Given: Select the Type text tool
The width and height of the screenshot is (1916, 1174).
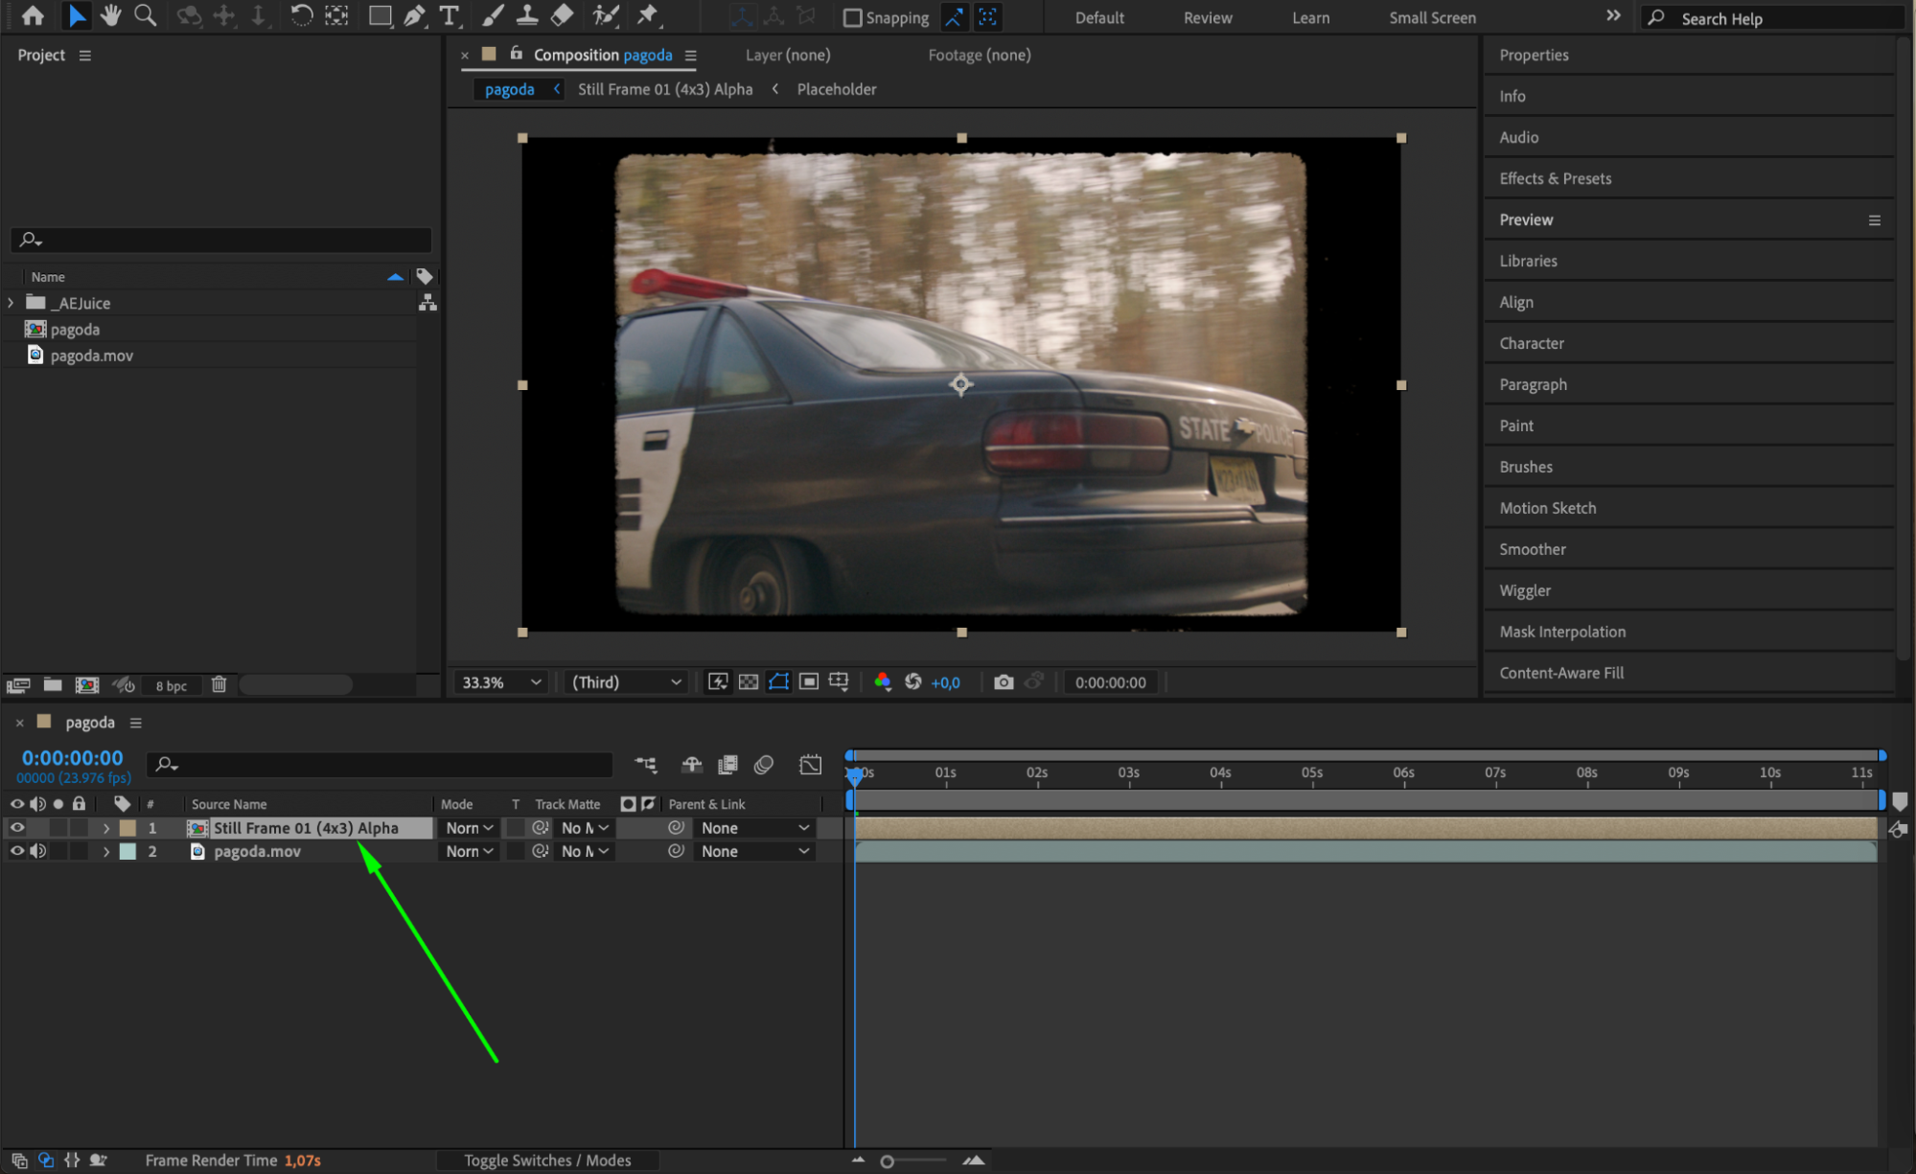Looking at the screenshot, I should (x=449, y=15).
